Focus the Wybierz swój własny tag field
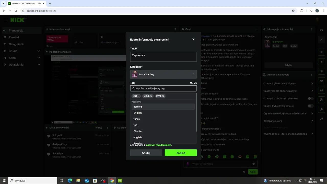Viewport: 327px width, 184px height. [x=163, y=88]
